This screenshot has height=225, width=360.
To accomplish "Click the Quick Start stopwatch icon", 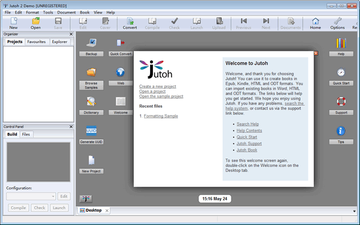I will (x=341, y=72).
